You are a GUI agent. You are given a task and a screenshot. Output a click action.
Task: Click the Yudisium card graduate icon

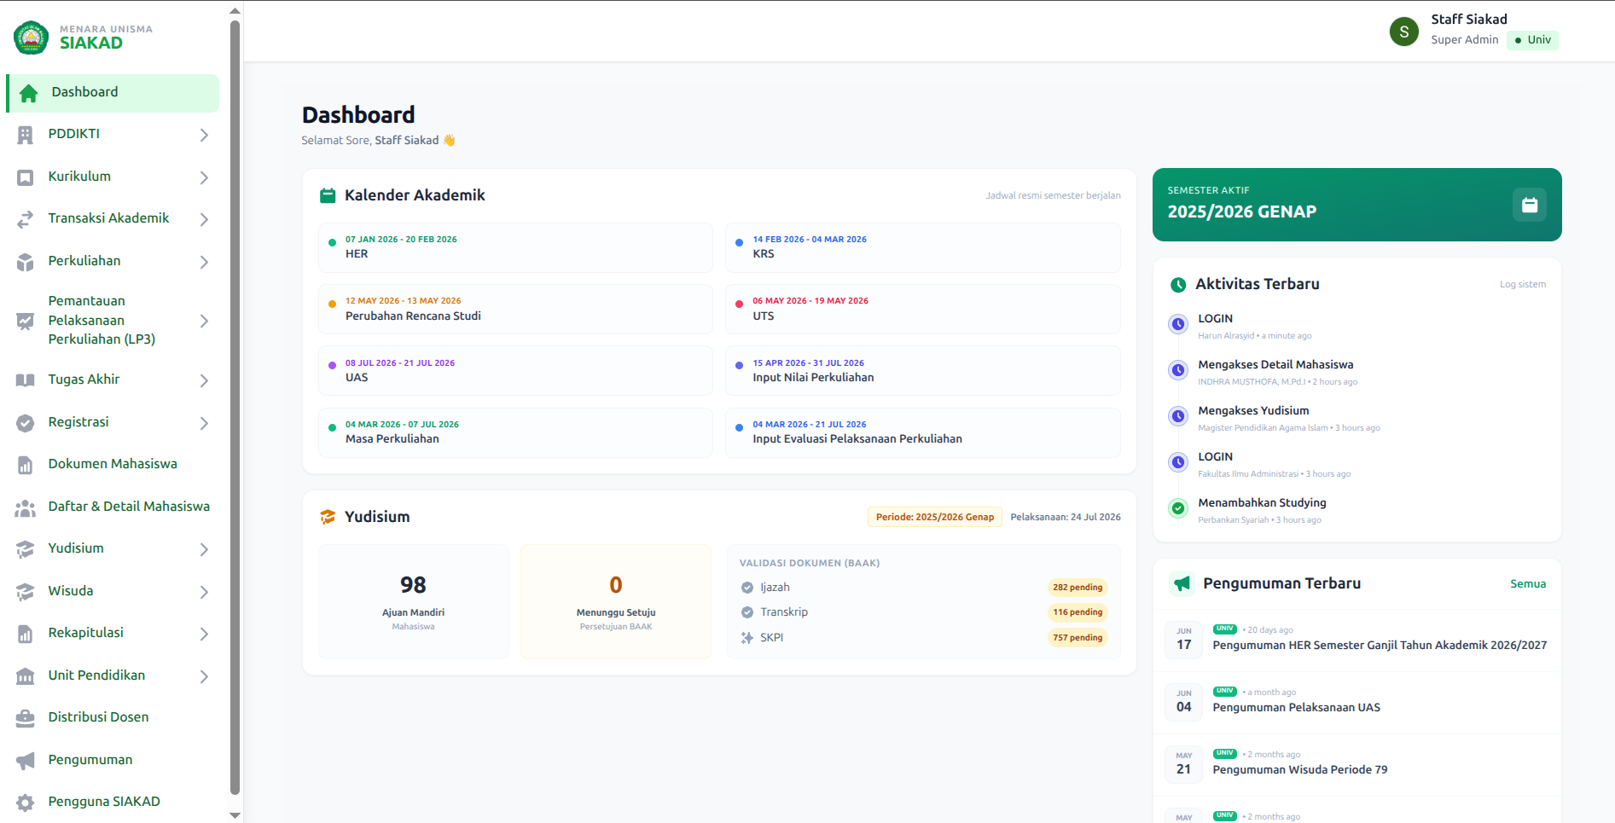[x=328, y=517]
